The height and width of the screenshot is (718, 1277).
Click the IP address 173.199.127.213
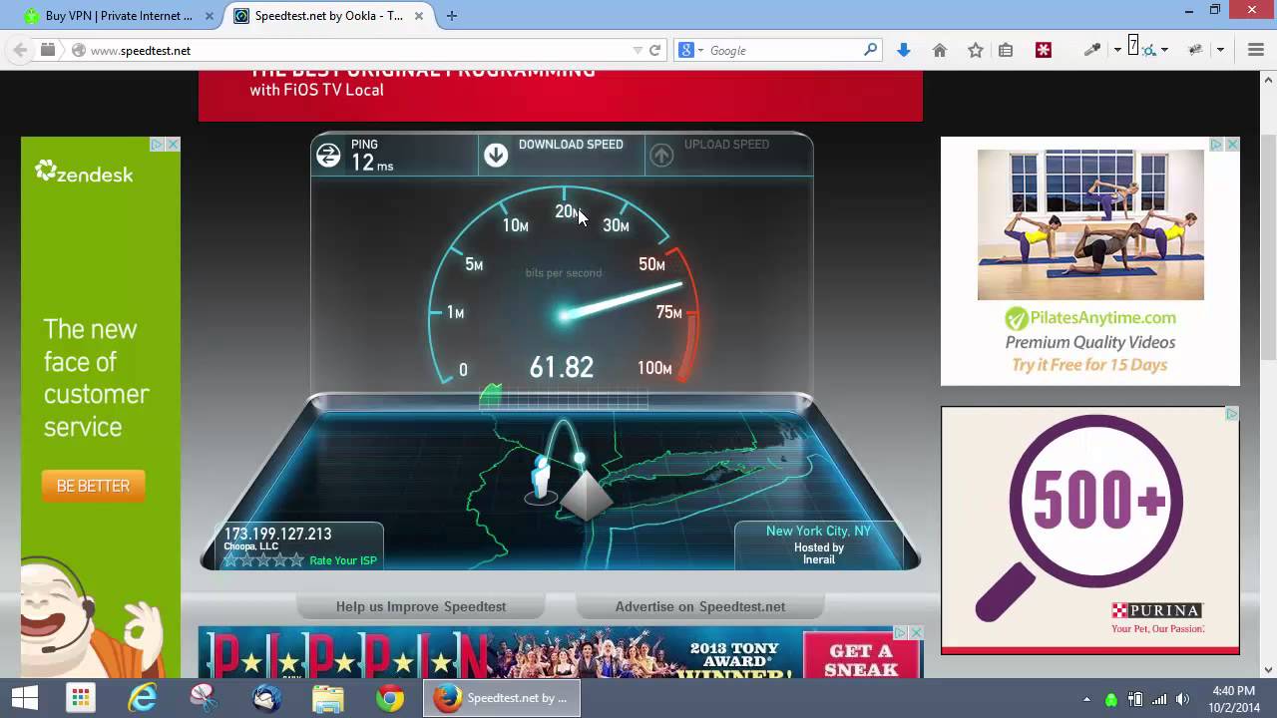click(x=277, y=534)
